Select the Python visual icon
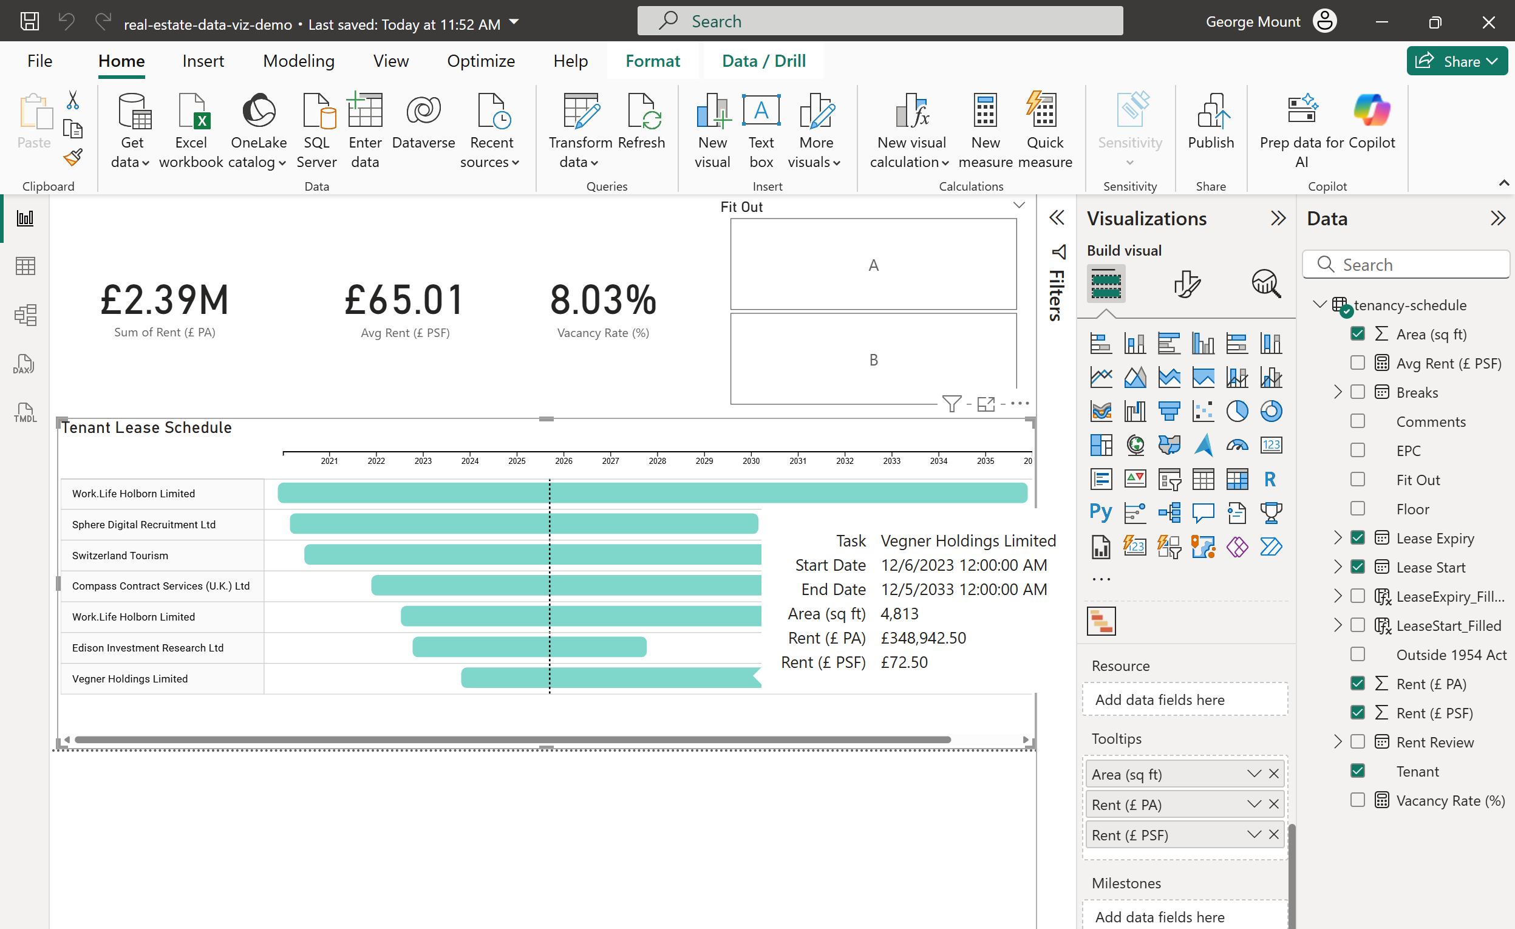The height and width of the screenshot is (929, 1515). pos(1100,512)
